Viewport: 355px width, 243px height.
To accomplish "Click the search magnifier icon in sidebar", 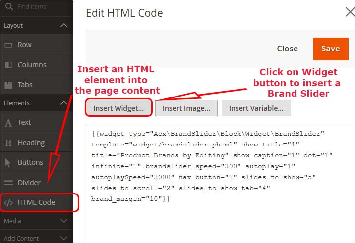I will 9,6.
